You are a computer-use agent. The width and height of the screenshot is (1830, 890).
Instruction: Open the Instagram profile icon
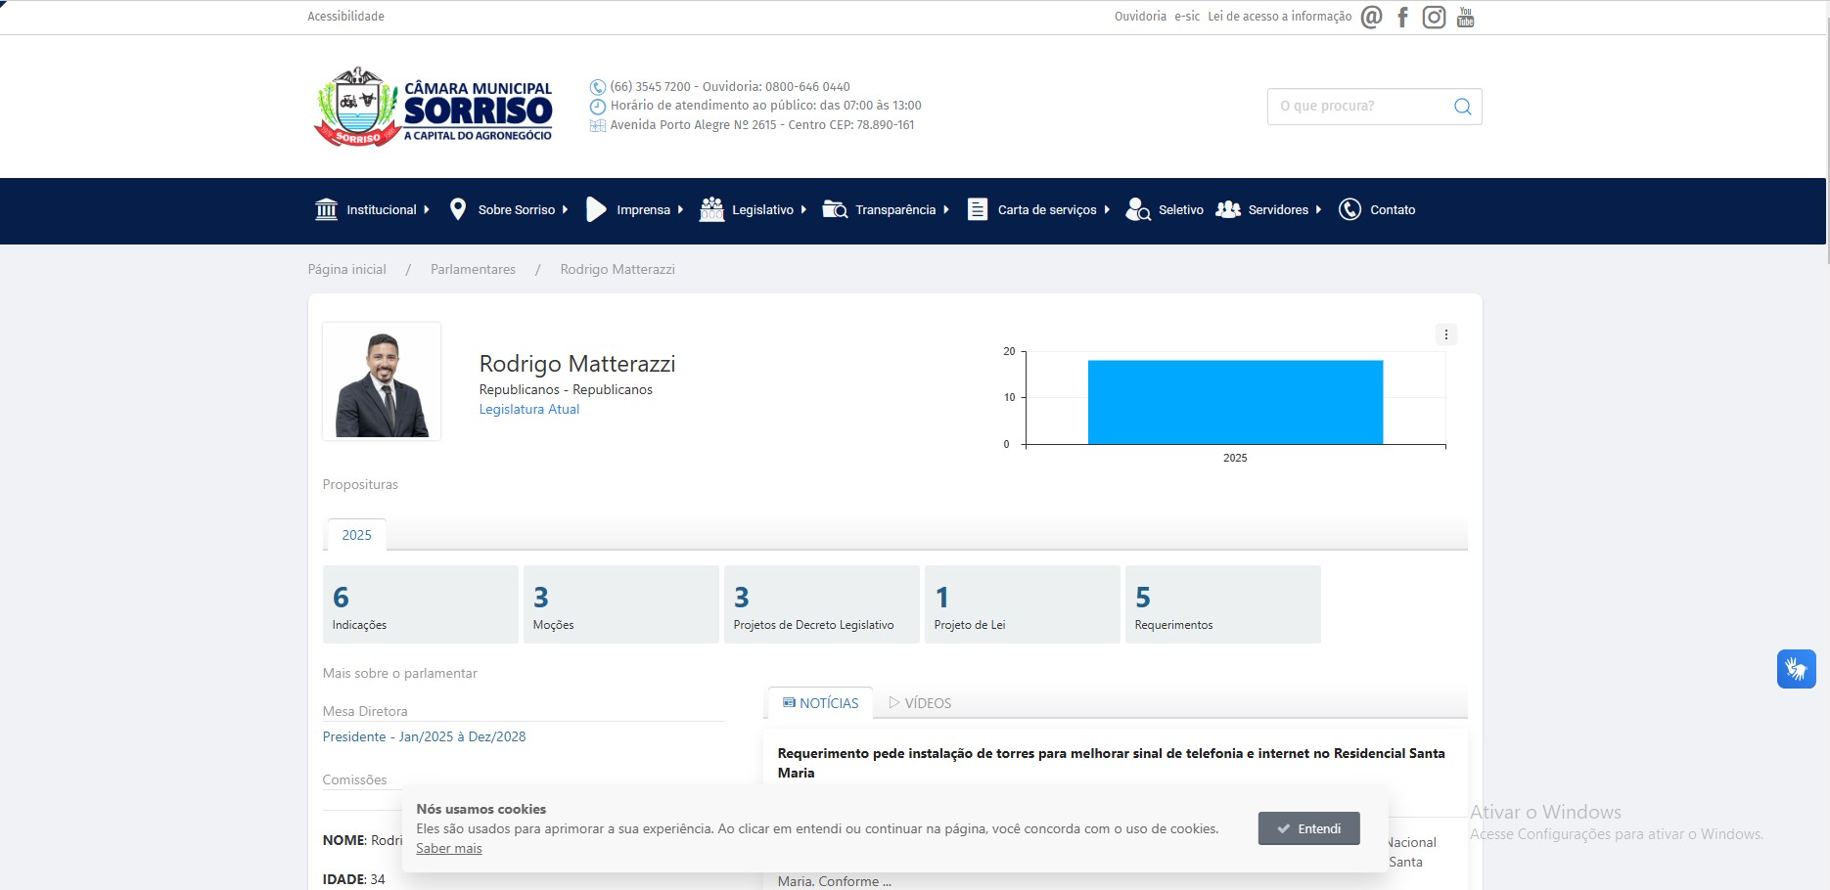(x=1434, y=18)
